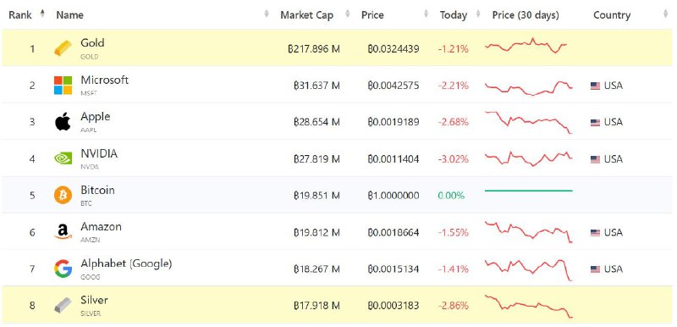Sort by Country column sort arrows

[665, 14]
